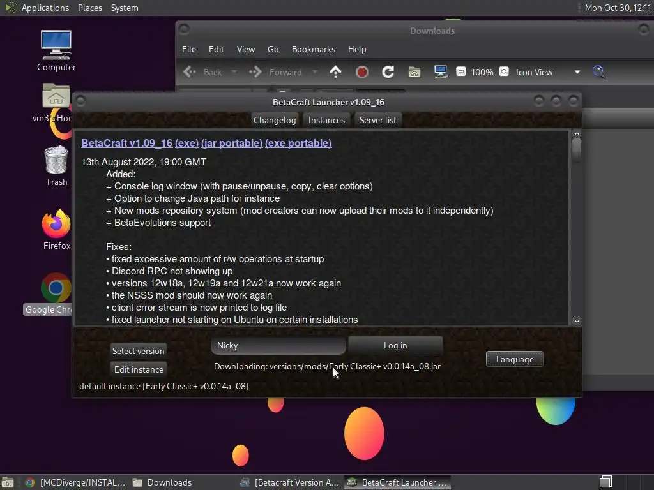Zoom out in Downloads file manager
654x490 pixels.
coord(460,71)
